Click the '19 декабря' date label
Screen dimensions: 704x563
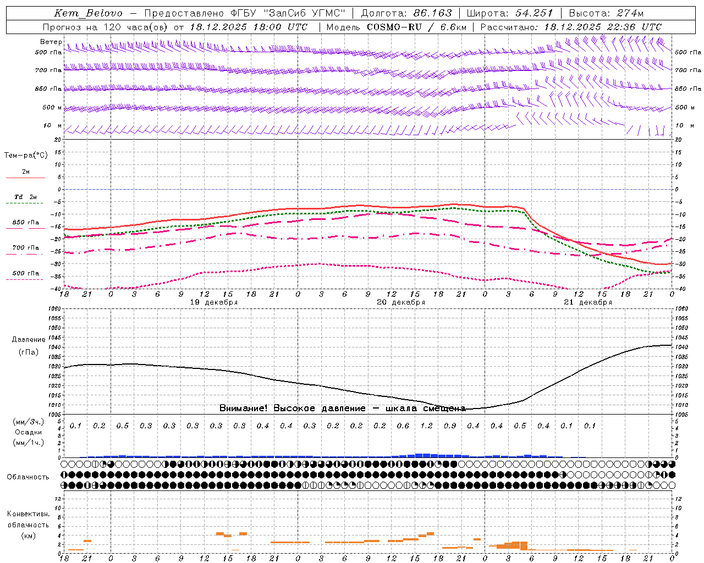(214, 302)
